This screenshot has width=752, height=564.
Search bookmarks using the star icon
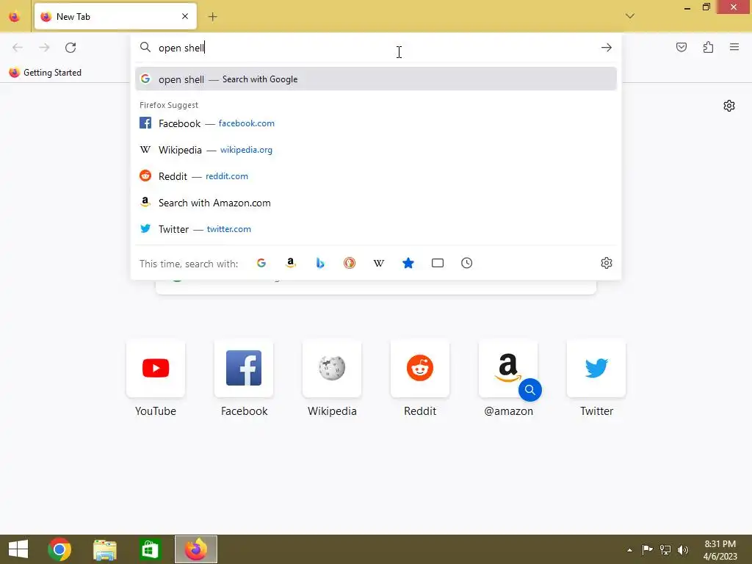(408, 263)
